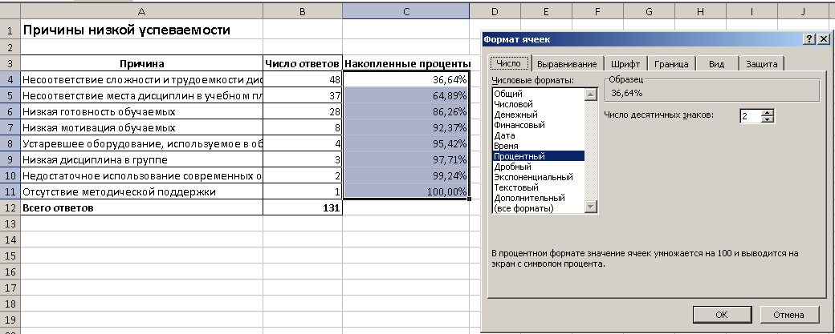Viewport: 835px width, 334px height.
Task: Select column F header
Action: pos(597,11)
